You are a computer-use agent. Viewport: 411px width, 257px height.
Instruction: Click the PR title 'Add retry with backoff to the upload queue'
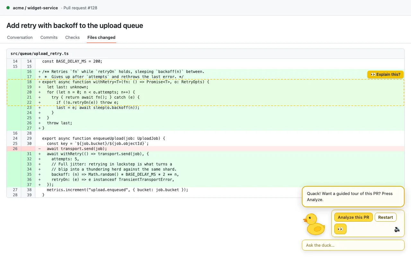[x=75, y=26]
